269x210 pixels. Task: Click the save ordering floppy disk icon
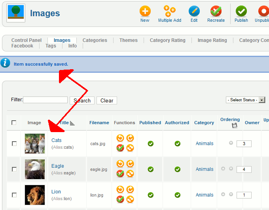click(x=234, y=126)
